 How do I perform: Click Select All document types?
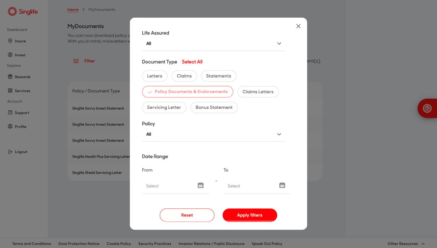(x=192, y=62)
